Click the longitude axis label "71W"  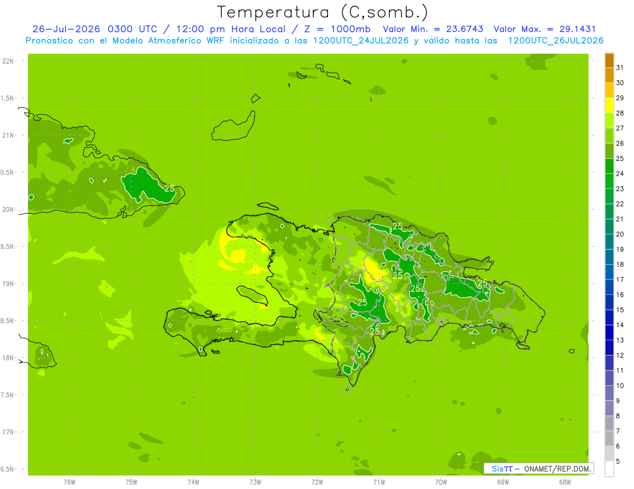coord(379,482)
